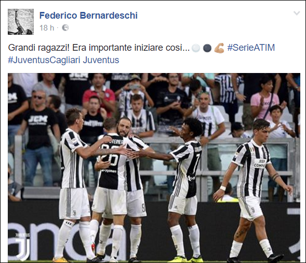Screen dimensions: 306x263
Task: Open the tagged Juventus page link
Action: point(101,60)
